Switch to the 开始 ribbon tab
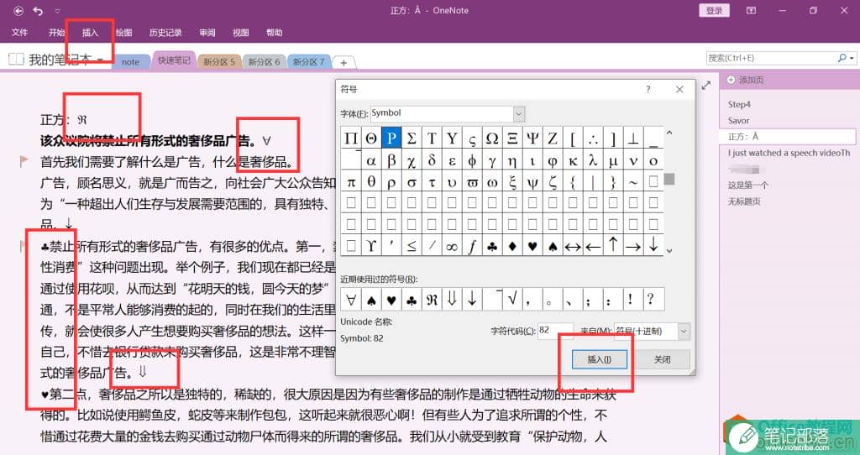860x455 pixels. pyautogui.click(x=56, y=33)
